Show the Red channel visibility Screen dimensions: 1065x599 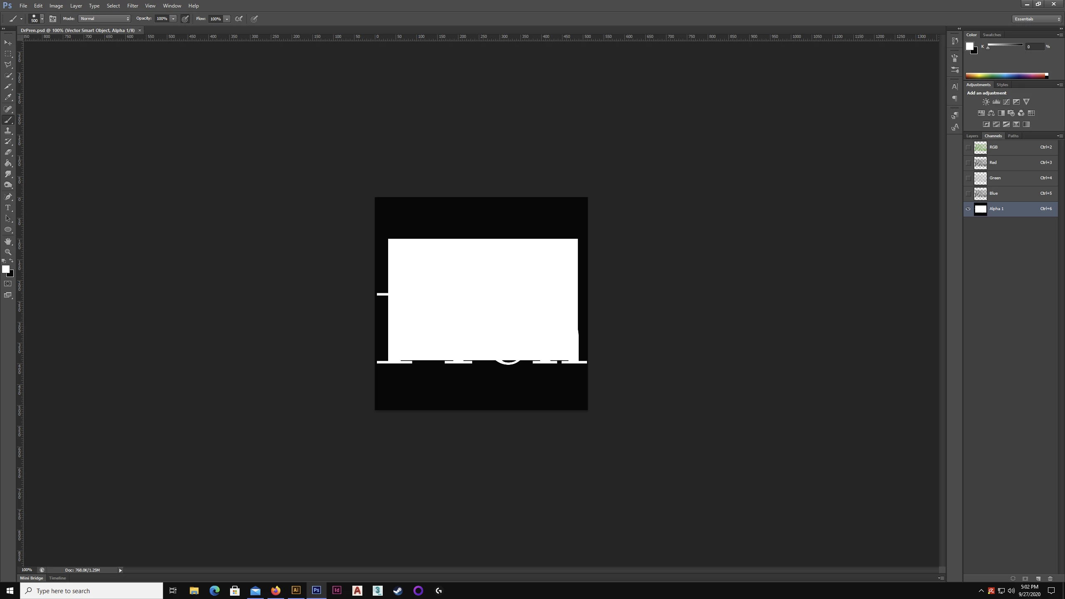click(x=968, y=163)
